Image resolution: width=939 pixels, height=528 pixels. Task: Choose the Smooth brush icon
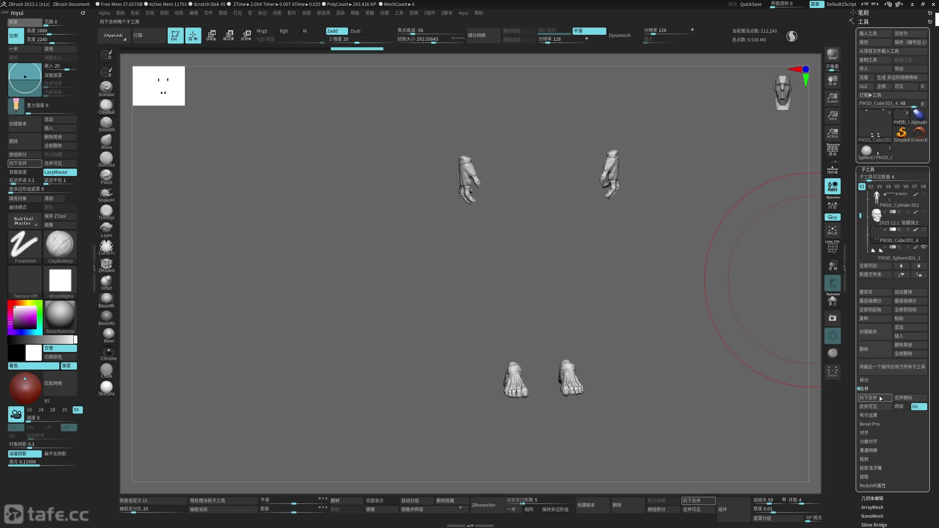106,124
